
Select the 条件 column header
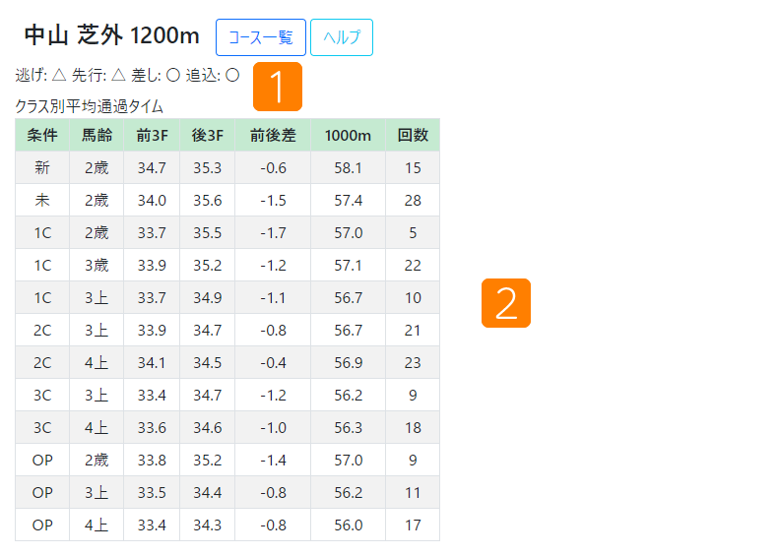tap(42, 135)
